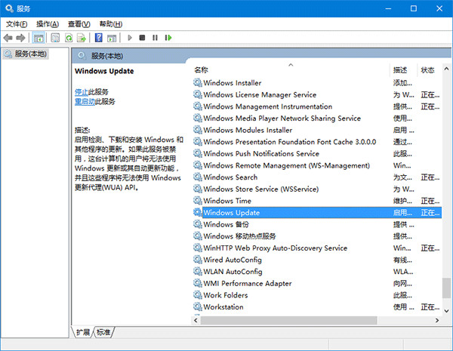The width and height of the screenshot is (453, 351).
Task: Click the 重启动 link to restart the service
Action: (x=85, y=101)
